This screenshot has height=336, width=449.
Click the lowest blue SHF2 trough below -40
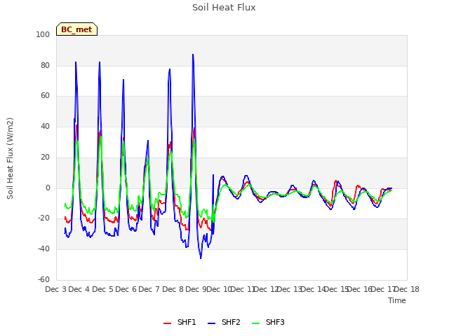pyautogui.click(x=201, y=258)
